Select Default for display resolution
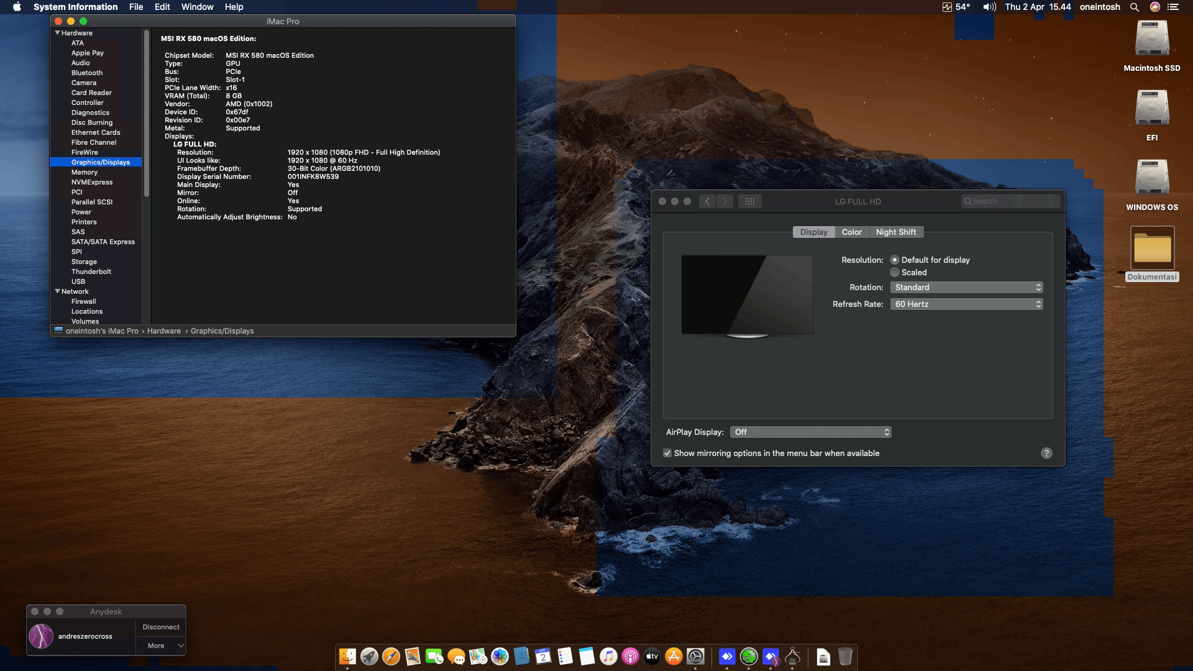Image resolution: width=1193 pixels, height=671 pixels. pyautogui.click(x=895, y=260)
